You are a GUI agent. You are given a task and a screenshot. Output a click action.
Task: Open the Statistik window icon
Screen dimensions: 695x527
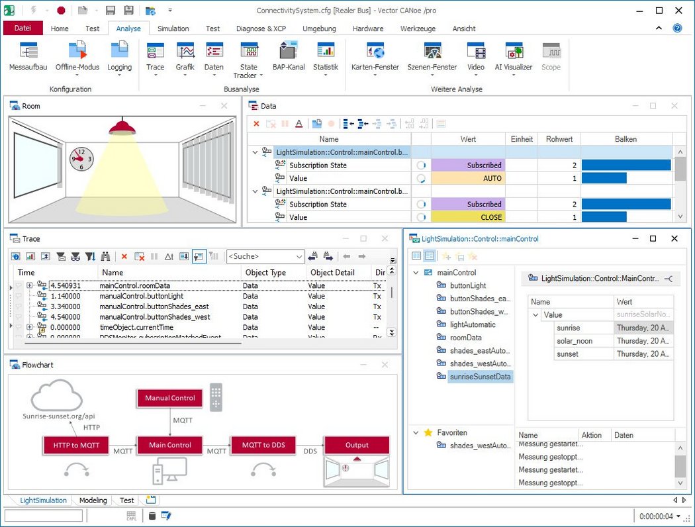326,58
